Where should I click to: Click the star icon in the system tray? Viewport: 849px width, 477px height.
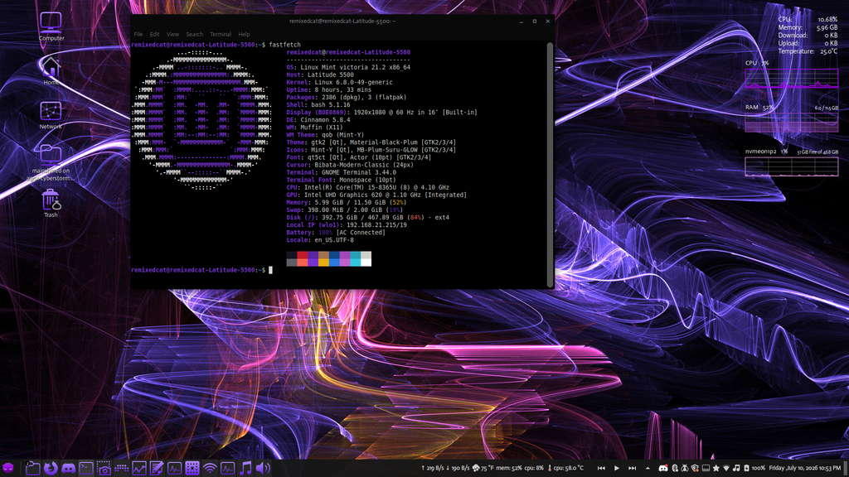(716, 468)
